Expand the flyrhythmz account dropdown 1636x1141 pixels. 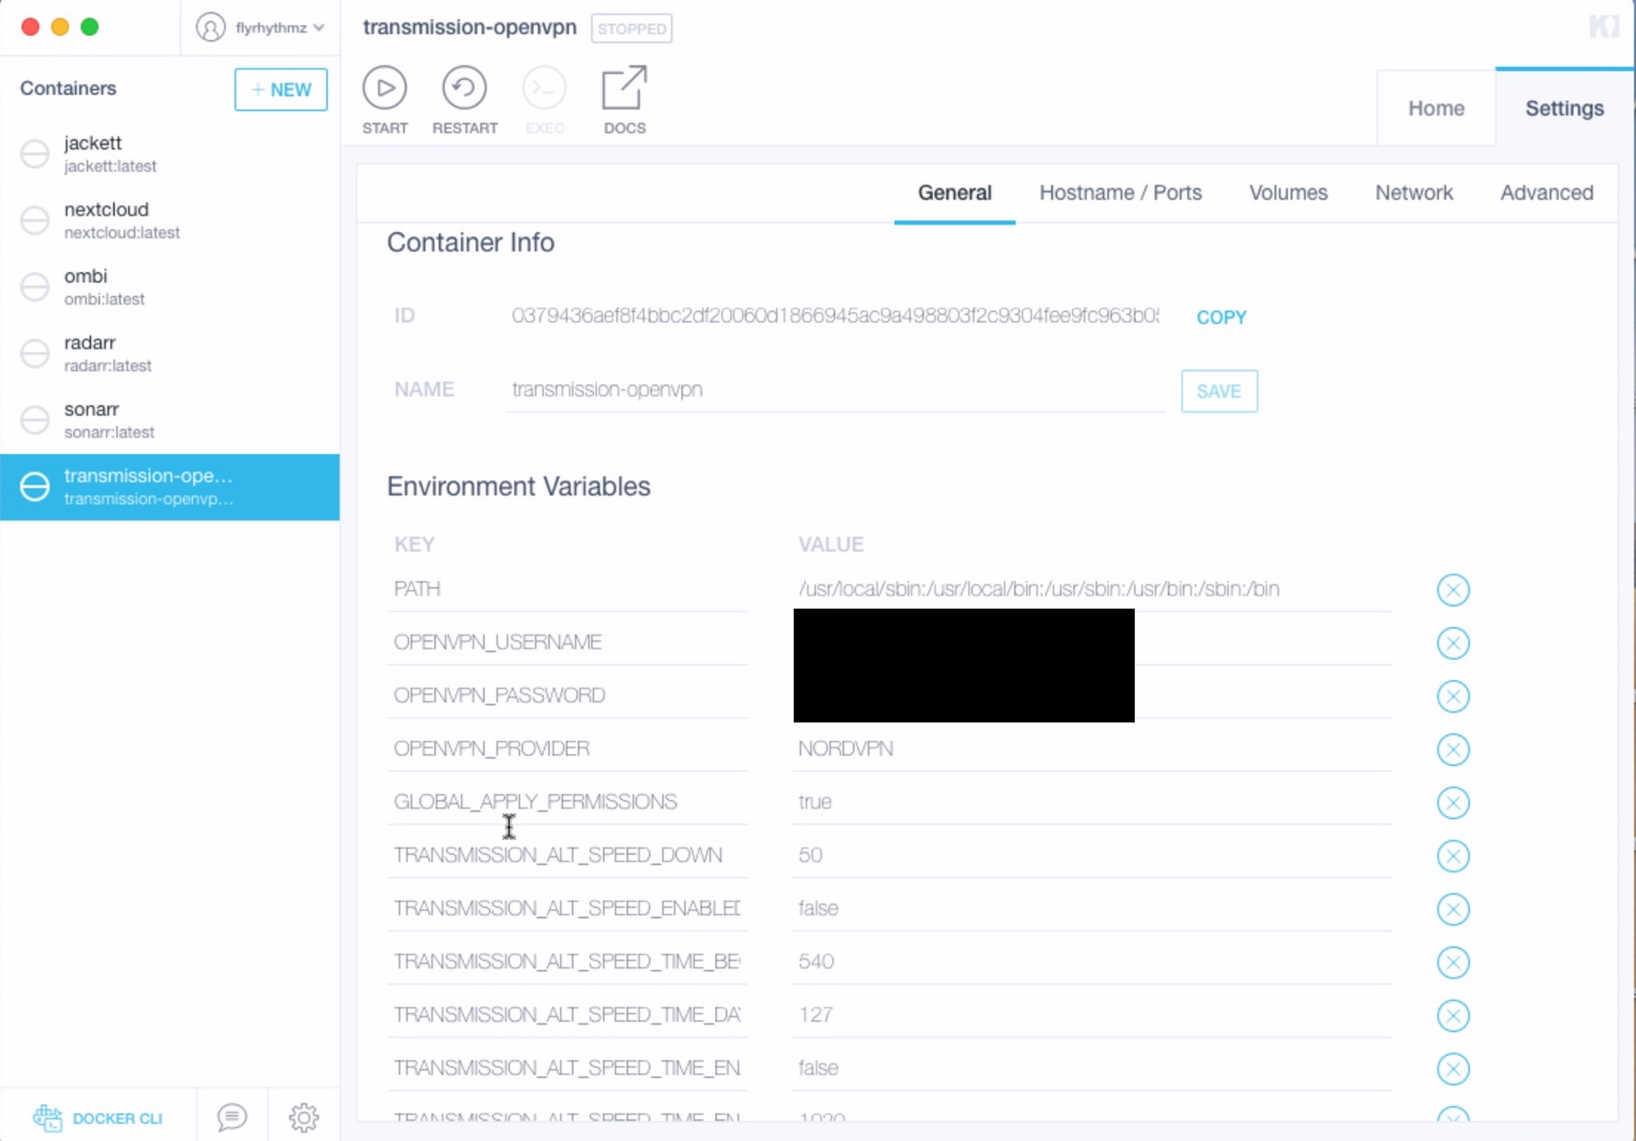coord(319,27)
